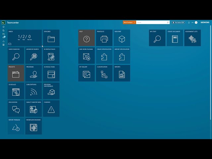Screen dimensions: 212x159
Task: Click the No Active ECN button
Action: [x=178, y=23]
